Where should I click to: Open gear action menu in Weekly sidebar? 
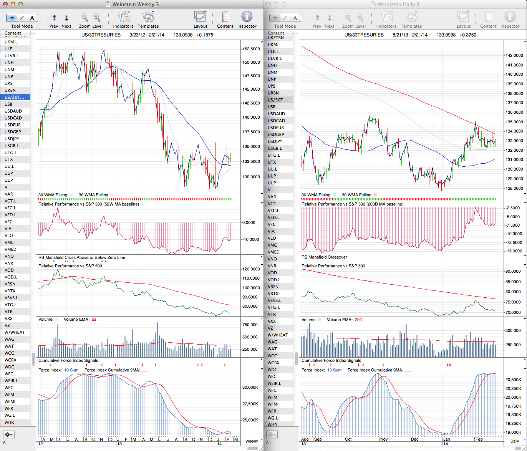click(8, 434)
